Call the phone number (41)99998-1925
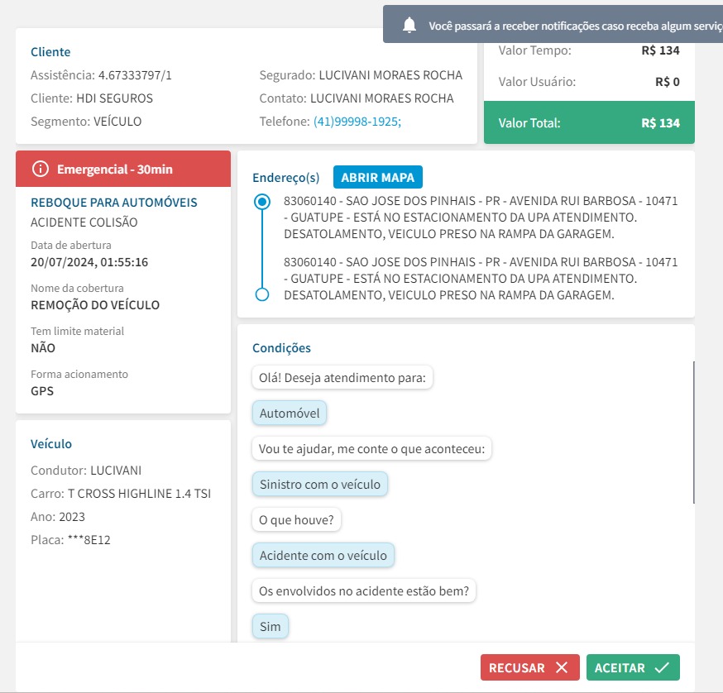 click(357, 121)
